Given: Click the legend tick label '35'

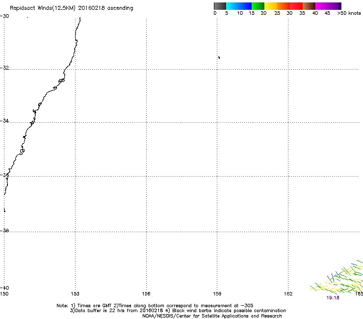Looking at the screenshot, I should coord(302,13).
